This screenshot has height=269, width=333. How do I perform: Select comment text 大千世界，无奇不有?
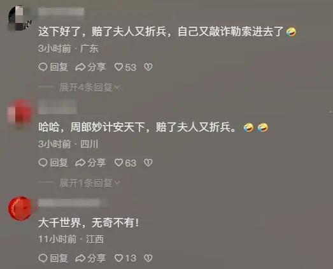pyautogui.click(x=89, y=223)
